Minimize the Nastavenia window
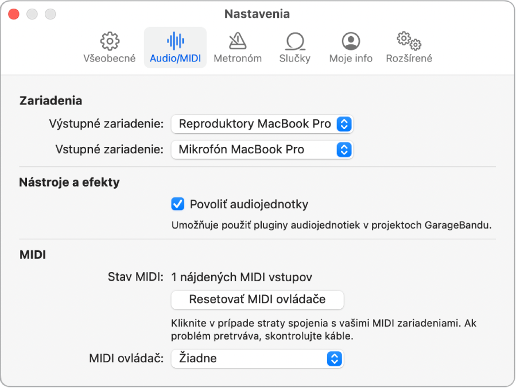 pyautogui.click(x=32, y=14)
